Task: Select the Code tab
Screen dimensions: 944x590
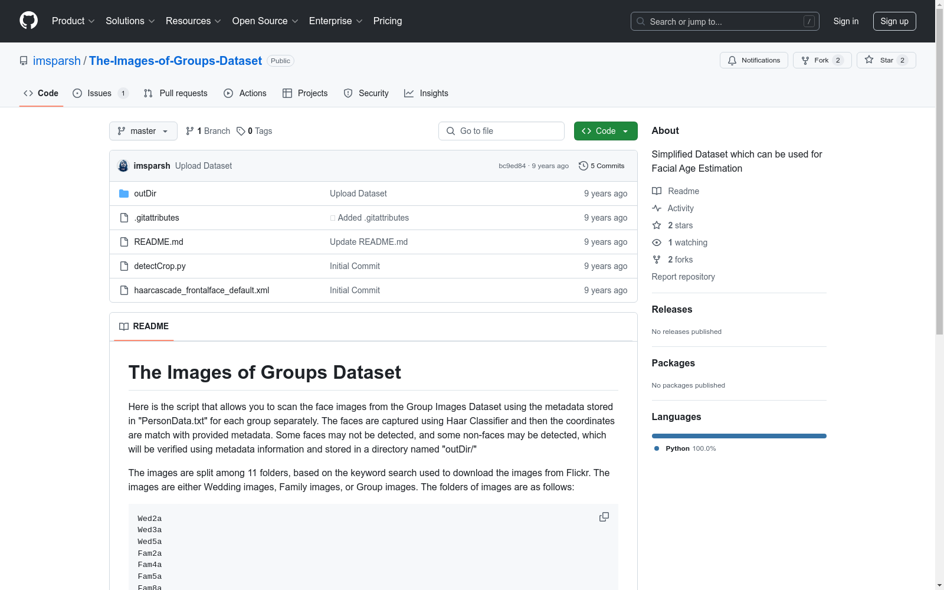Action: (x=41, y=93)
